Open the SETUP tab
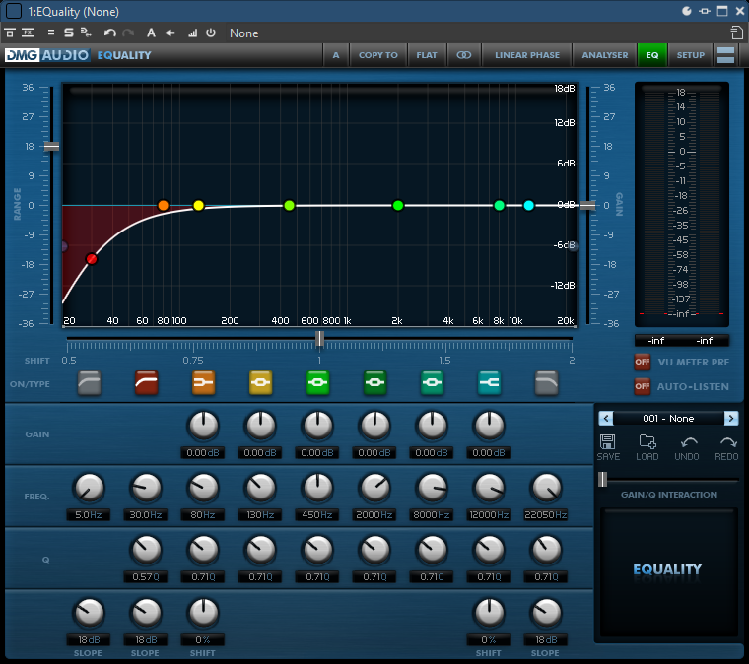 [x=690, y=55]
